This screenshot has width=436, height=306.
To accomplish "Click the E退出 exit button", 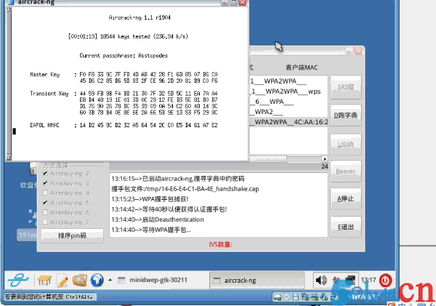I will (x=346, y=227).
